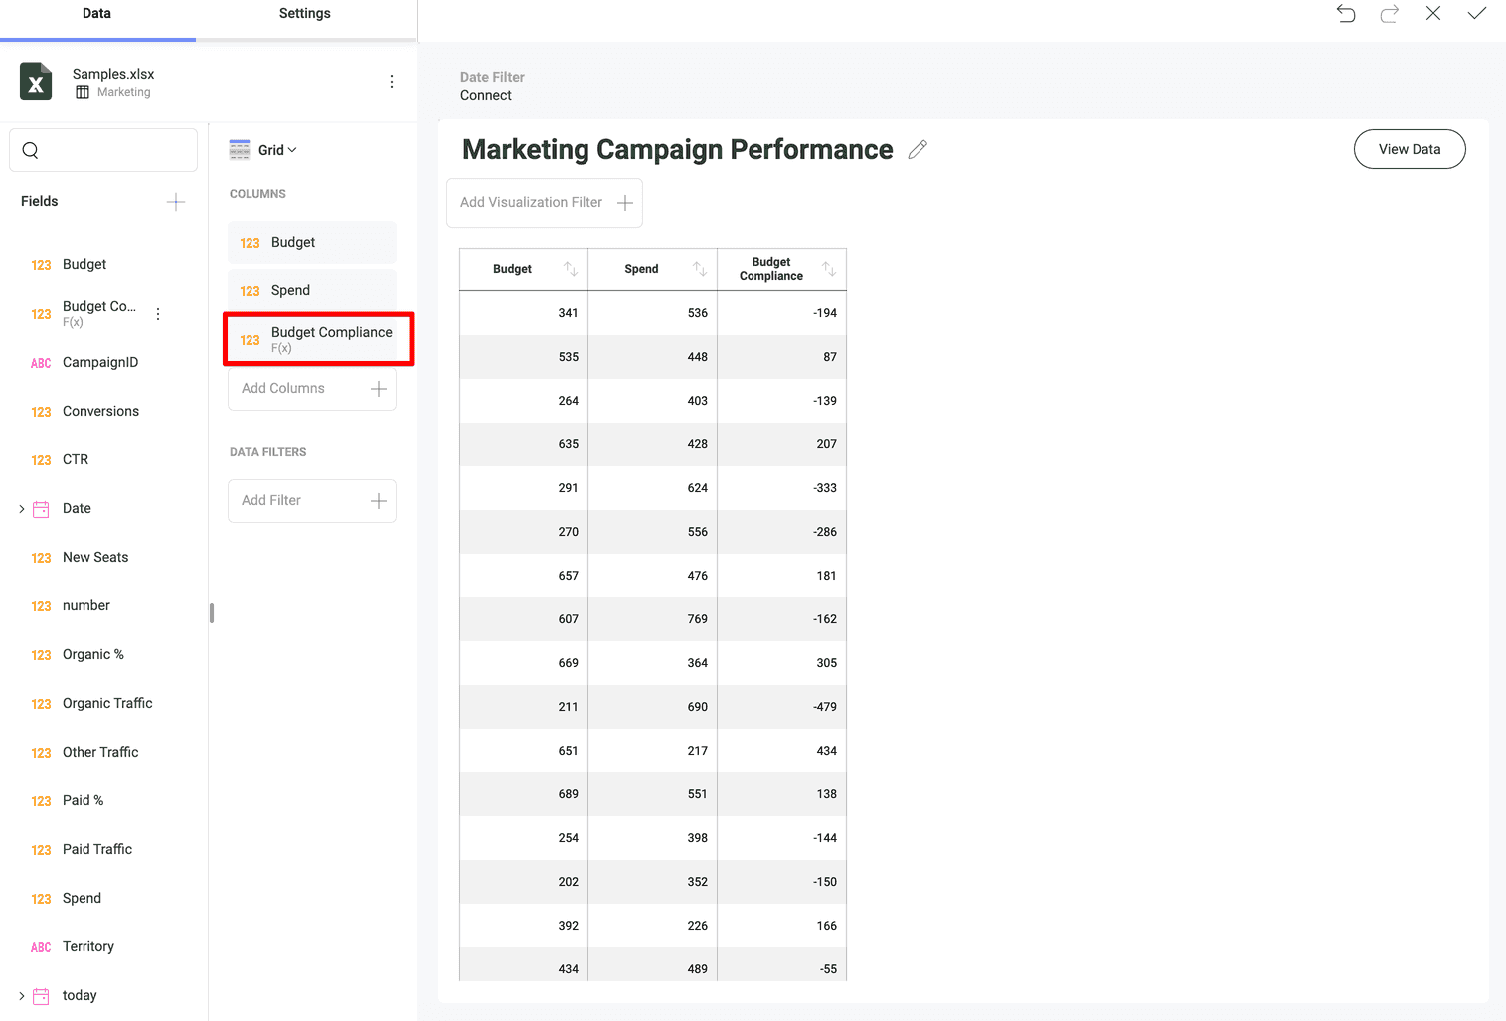Switch to the Data tab

click(96, 14)
